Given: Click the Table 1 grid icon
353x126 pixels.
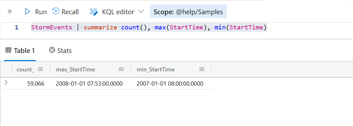Looking at the screenshot, I should coord(8,50).
